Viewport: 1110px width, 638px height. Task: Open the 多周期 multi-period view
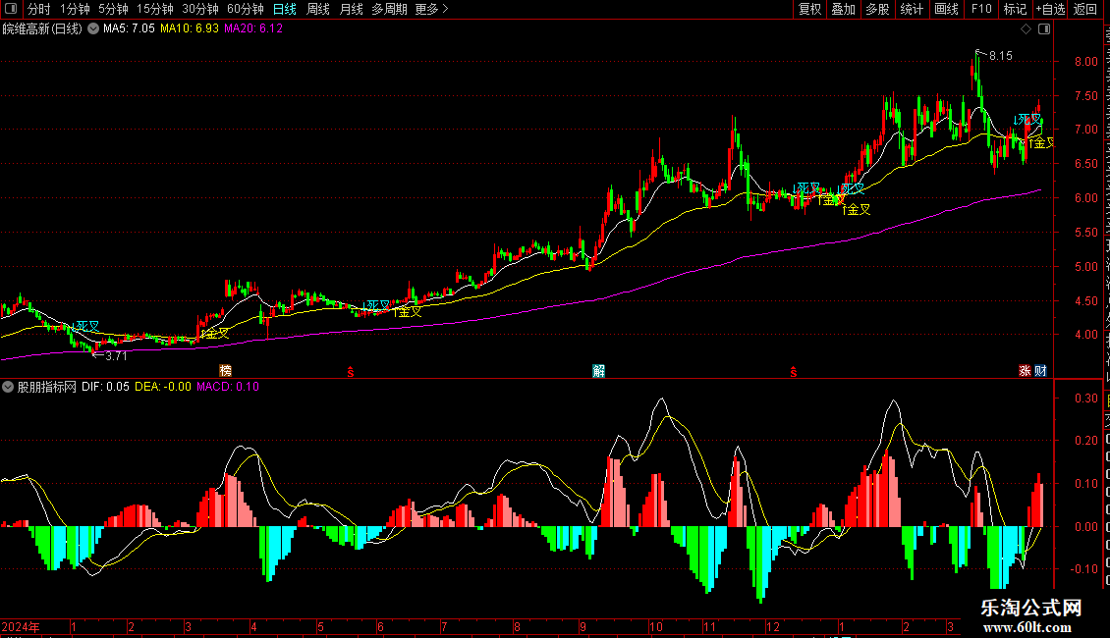[389, 9]
